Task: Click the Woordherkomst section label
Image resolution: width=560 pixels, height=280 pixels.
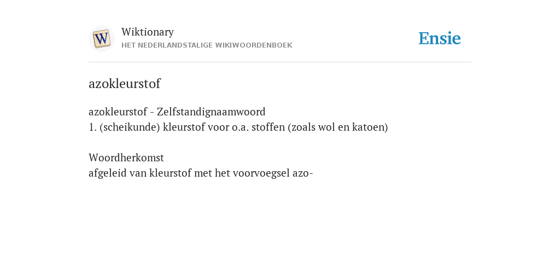Action: [x=126, y=158]
